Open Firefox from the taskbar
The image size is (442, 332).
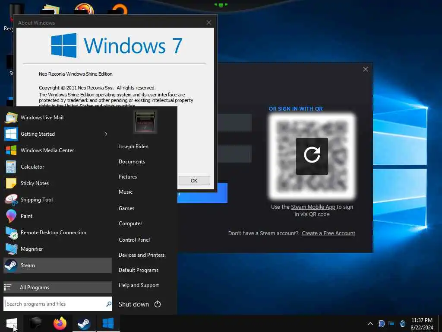(60, 323)
